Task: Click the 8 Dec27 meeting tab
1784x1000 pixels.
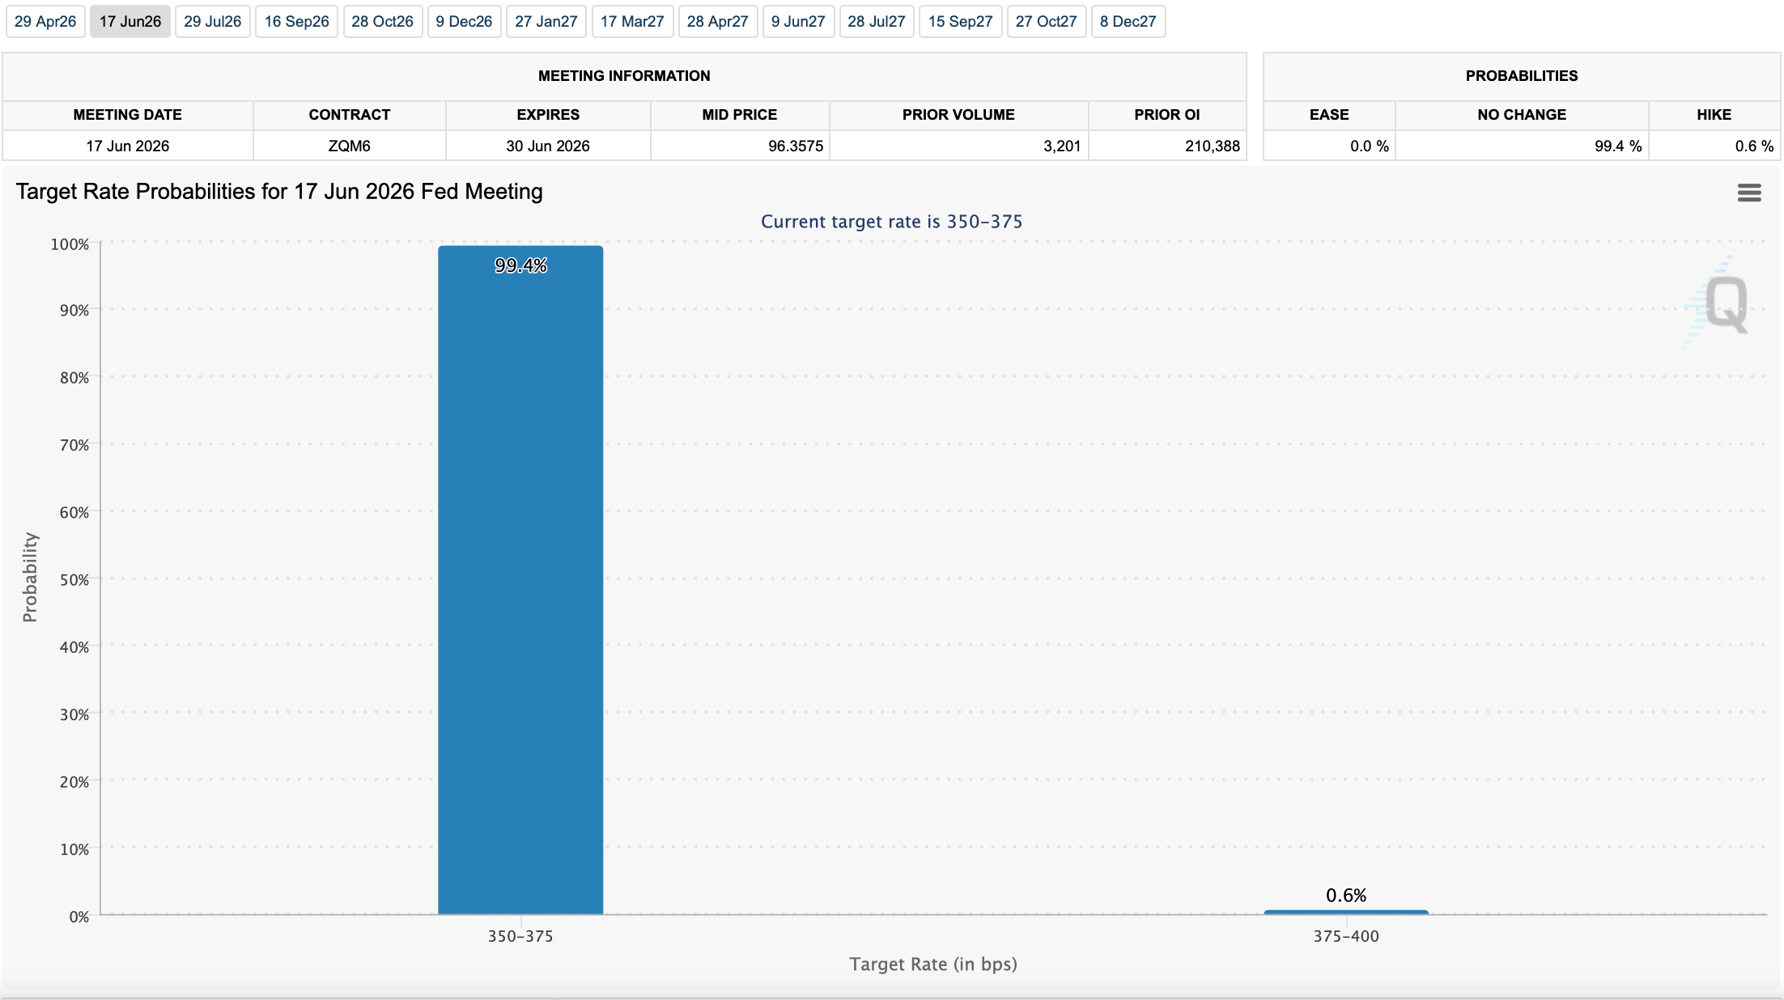Action: 1128,22
